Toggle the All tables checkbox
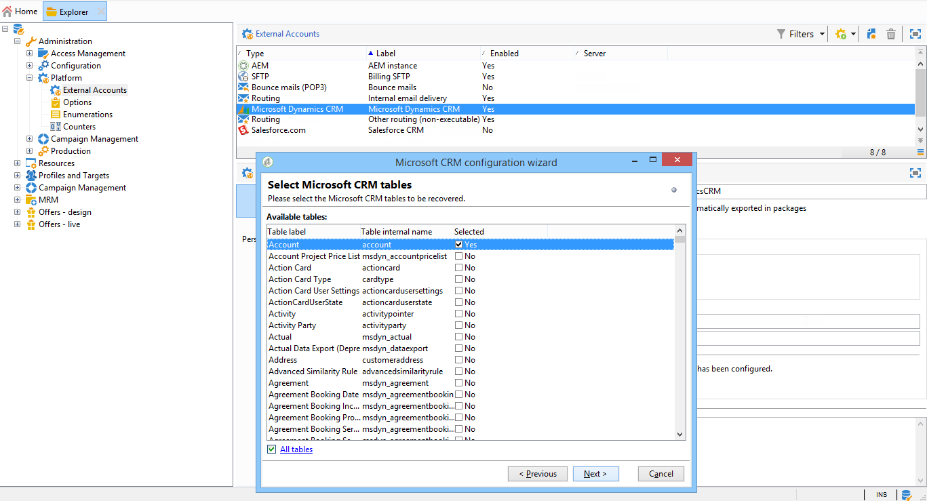The width and height of the screenshot is (927, 501). (x=272, y=449)
